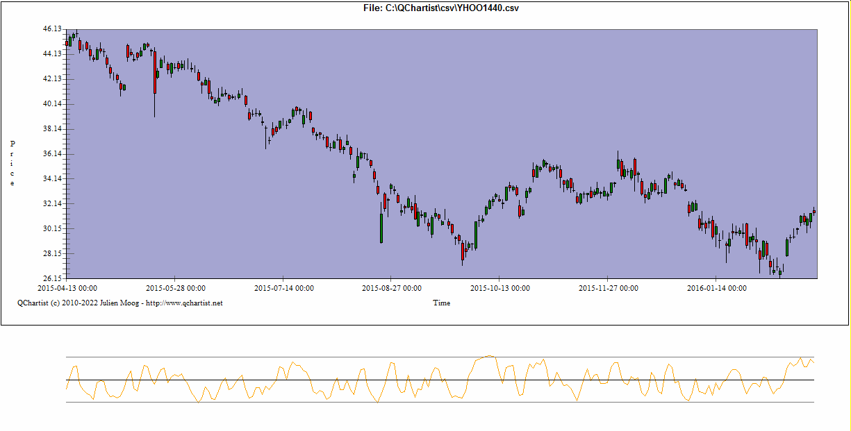The width and height of the screenshot is (851, 431).
Task: Select the 36.14 price axis label
Action: [52, 154]
